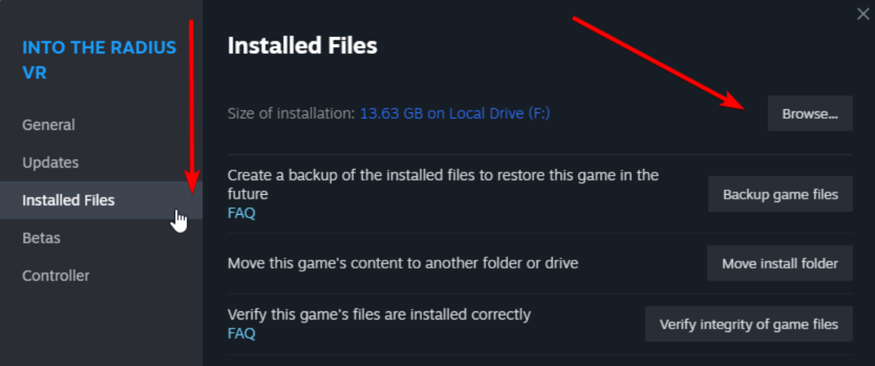Click the Size of installation label
875x366 pixels.
pyautogui.click(x=291, y=114)
